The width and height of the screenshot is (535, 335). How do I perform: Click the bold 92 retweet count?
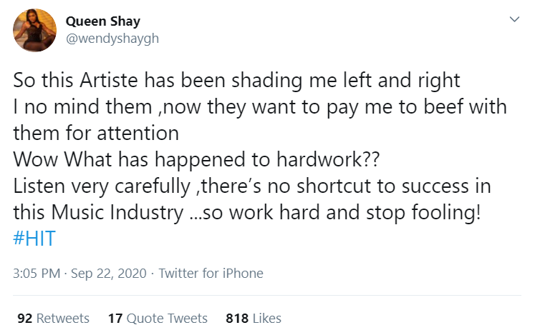[x=24, y=318]
